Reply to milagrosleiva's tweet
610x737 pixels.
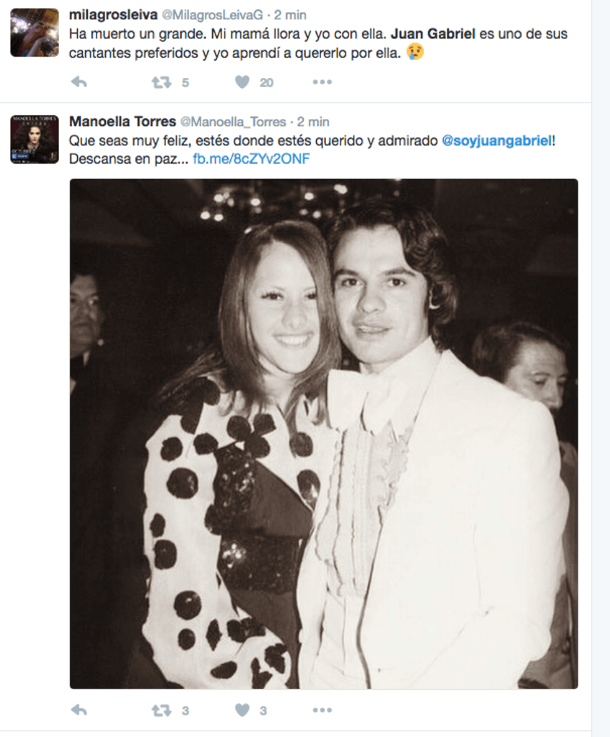tap(79, 82)
